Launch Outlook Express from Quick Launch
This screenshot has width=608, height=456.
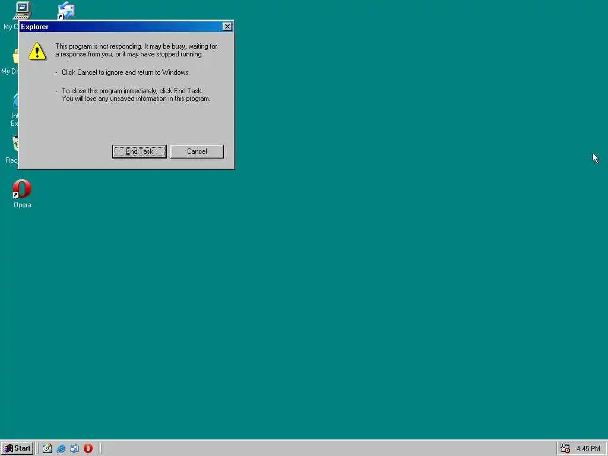pyautogui.click(x=74, y=449)
